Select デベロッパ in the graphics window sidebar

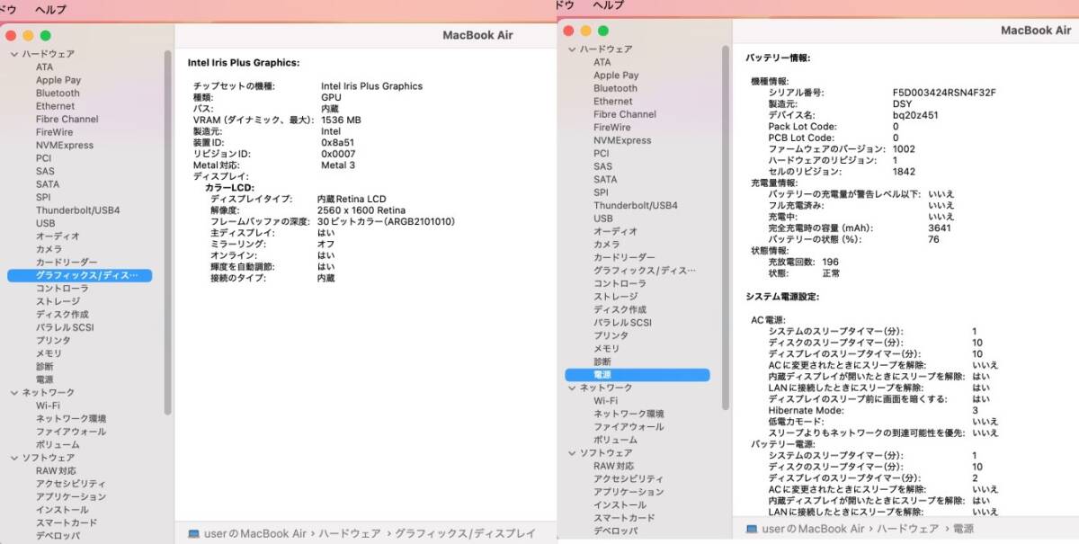(58, 536)
